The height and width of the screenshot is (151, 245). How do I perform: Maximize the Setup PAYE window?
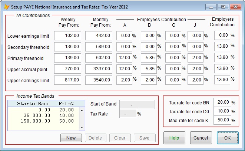[x=223, y=7]
